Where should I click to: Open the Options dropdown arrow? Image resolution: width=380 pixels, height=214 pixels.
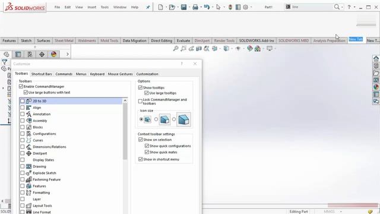[x=251, y=7]
